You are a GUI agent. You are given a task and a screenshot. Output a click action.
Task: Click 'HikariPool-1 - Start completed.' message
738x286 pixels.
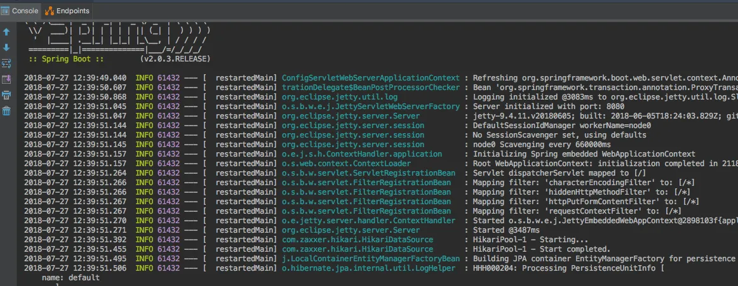(x=542, y=249)
